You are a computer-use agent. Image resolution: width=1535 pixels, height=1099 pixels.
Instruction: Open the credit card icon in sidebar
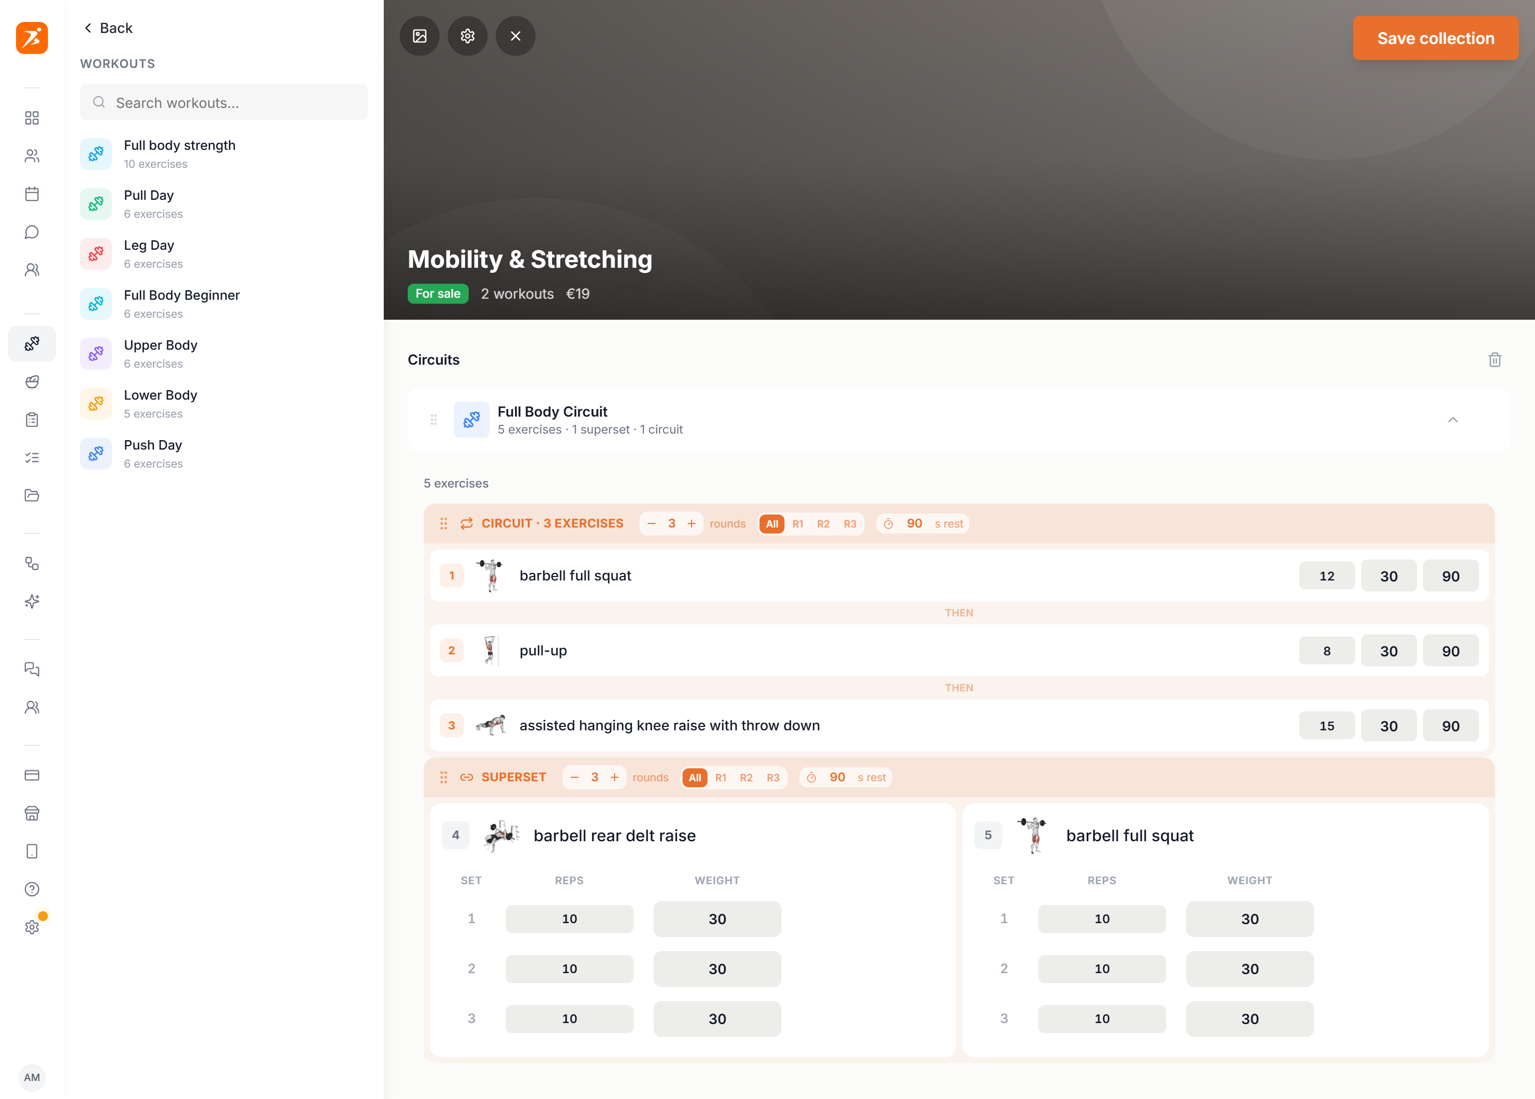coord(32,775)
